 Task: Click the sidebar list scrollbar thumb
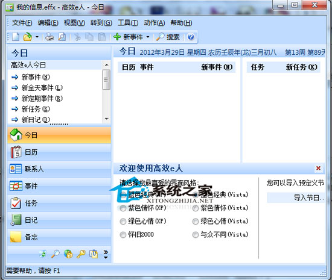point(106,79)
